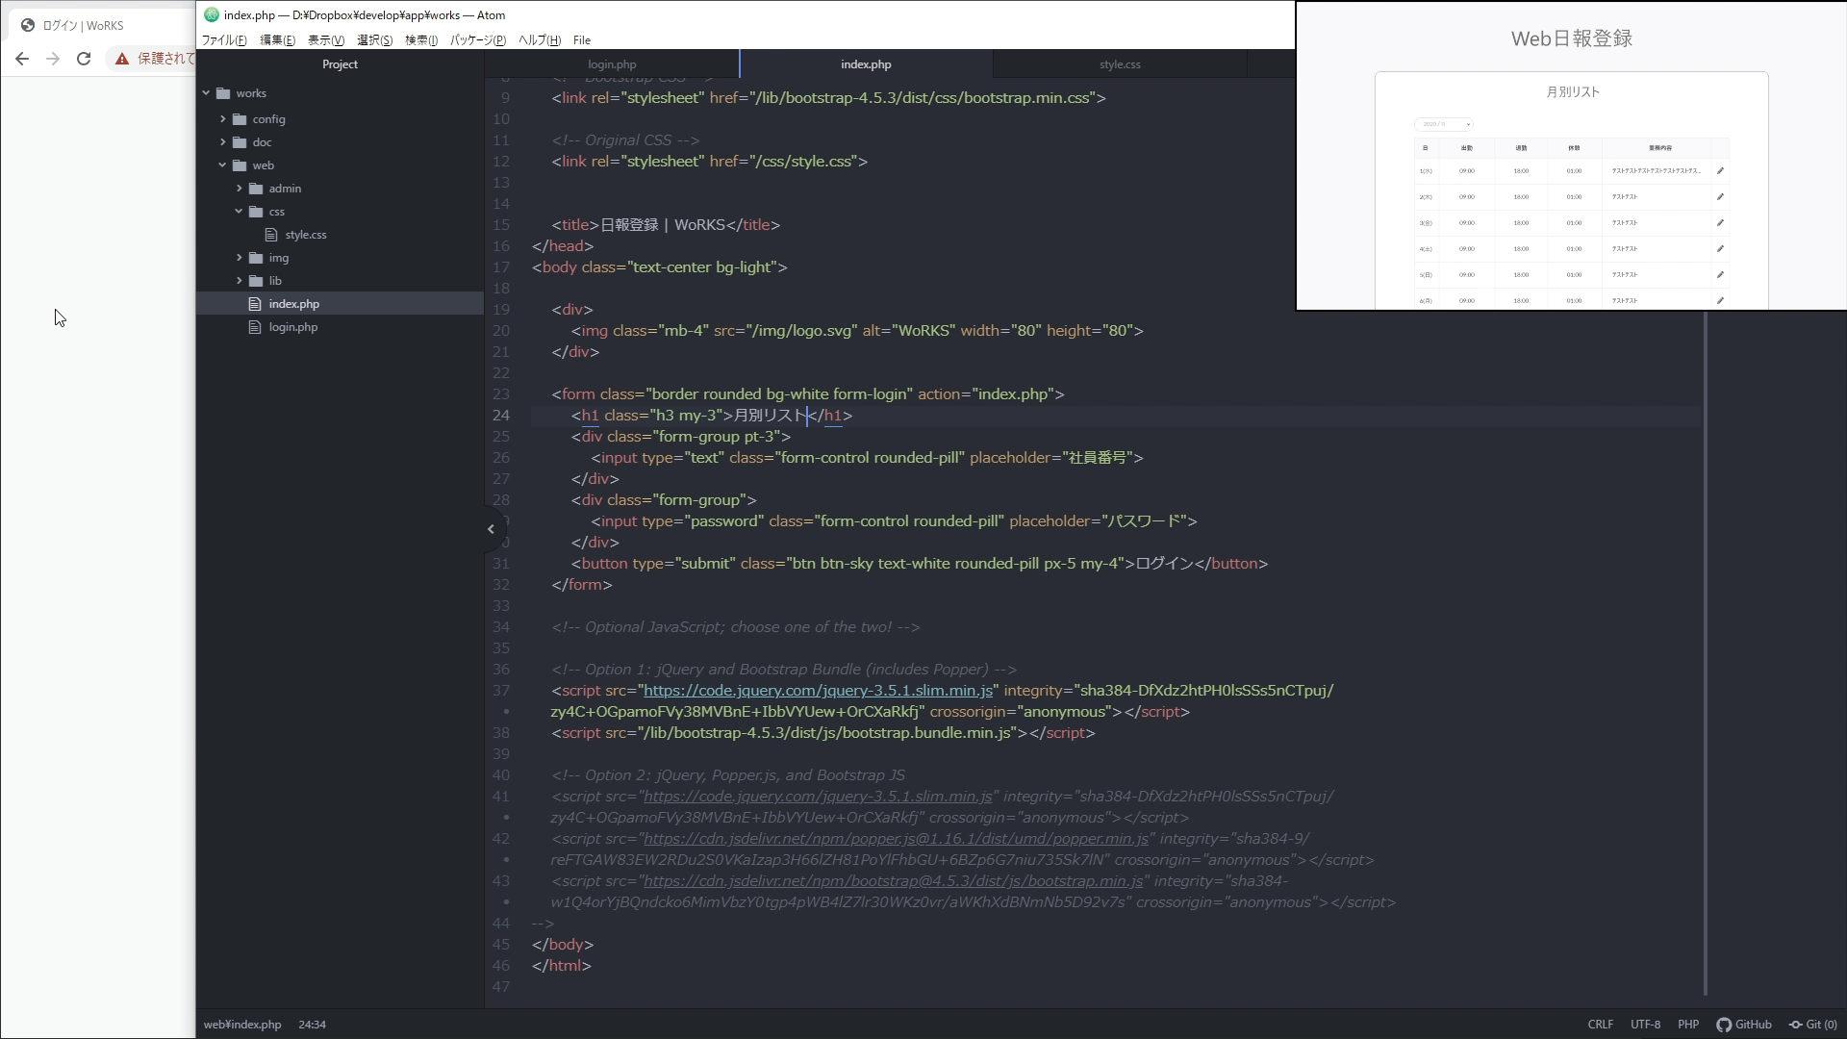
Task: Click the not-secure warning triangle icon
Action: click(x=122, y=59)
